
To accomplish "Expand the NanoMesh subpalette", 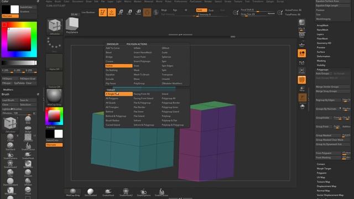I will tap(322, 30).
